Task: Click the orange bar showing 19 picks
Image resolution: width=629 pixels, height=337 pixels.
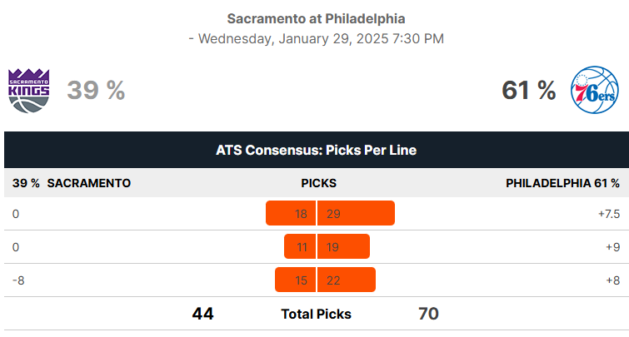Action: pyautogui.click(x=343, y=246)
